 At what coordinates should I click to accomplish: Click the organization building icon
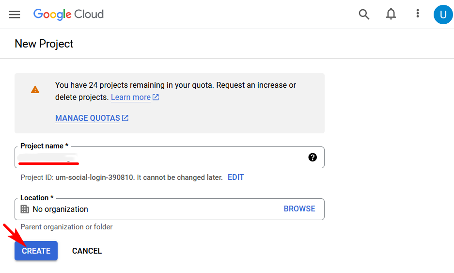25,209
